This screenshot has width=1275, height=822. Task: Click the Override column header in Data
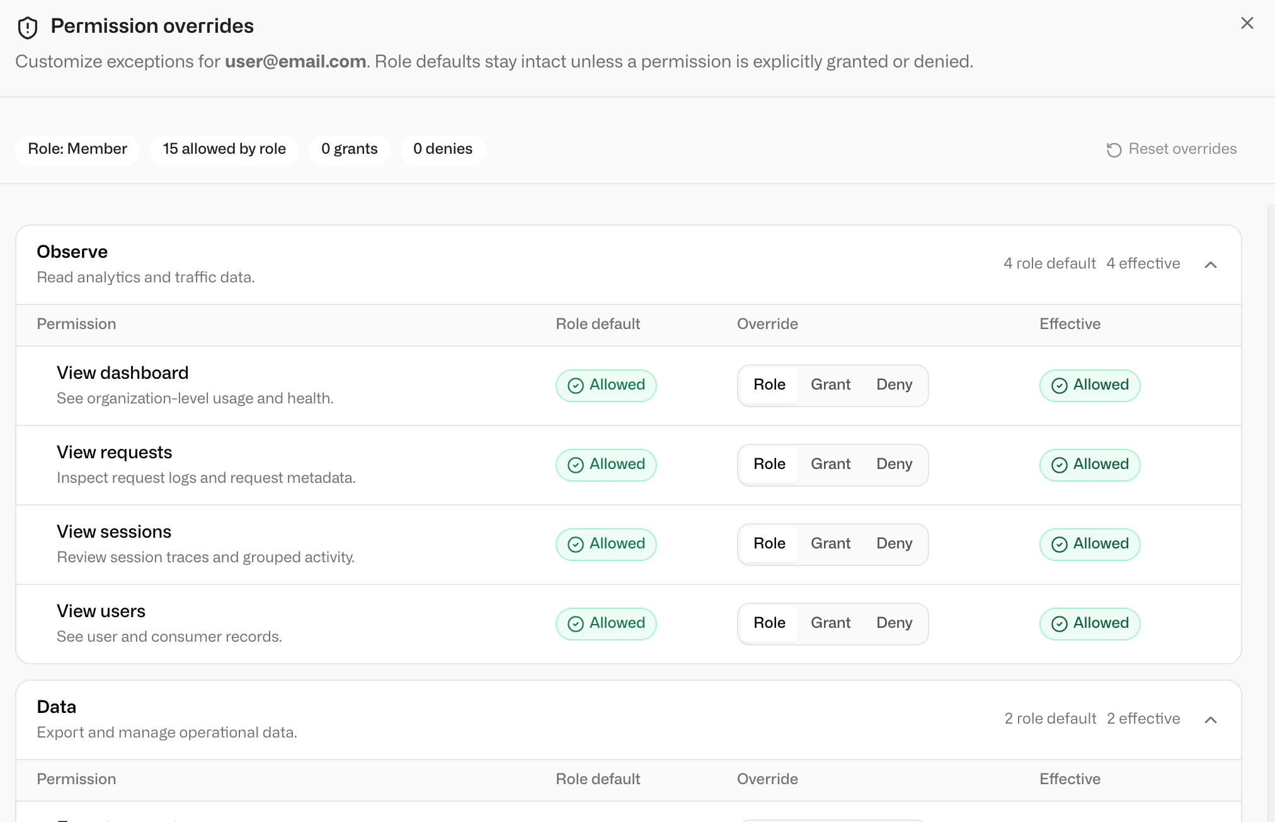(767, 779)
